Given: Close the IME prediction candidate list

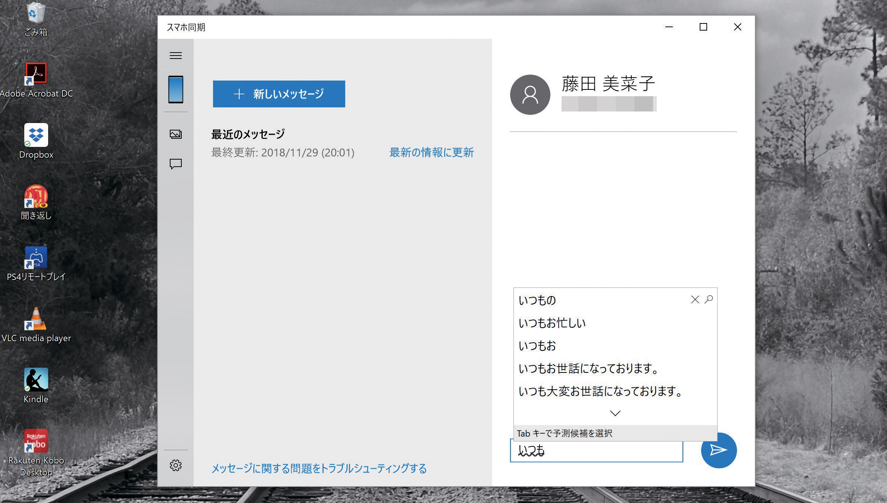Looking at the screenshot, I should (694, 299).
